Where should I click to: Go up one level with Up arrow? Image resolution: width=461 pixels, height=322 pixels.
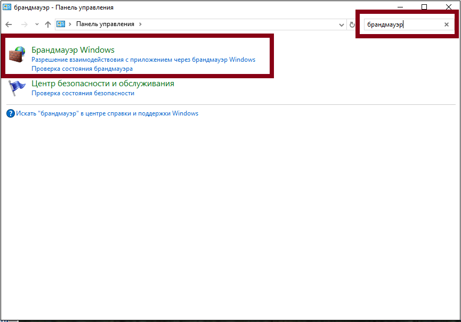click(48, 24)
